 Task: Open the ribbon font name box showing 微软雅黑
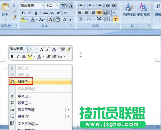(32, 6)
